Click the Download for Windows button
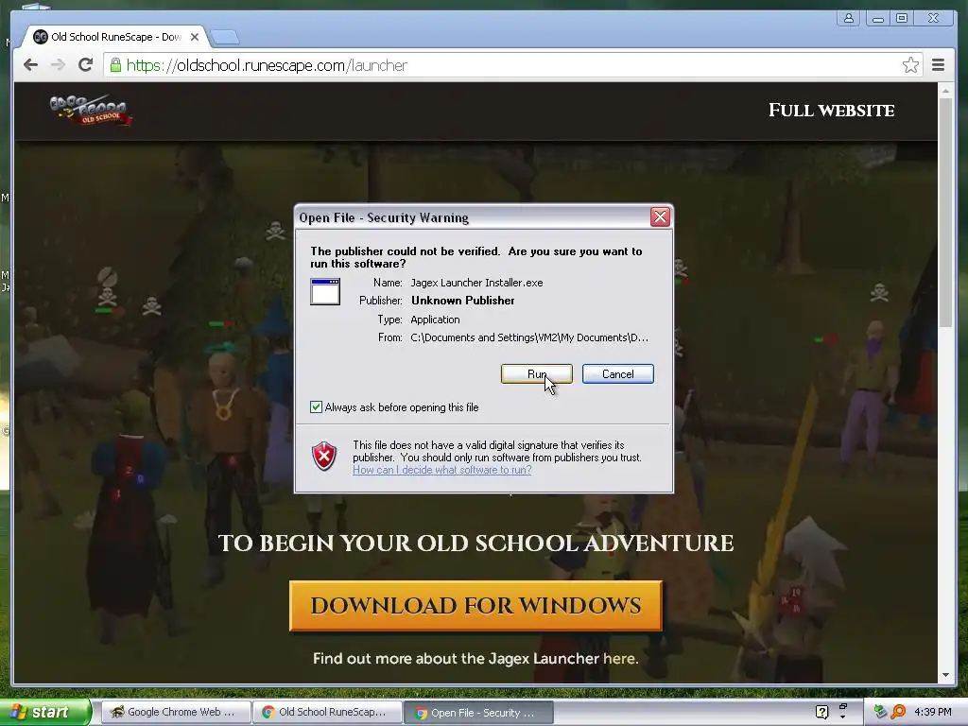The width and height of the screenshot is (968, 726). [x=475, y=606]
